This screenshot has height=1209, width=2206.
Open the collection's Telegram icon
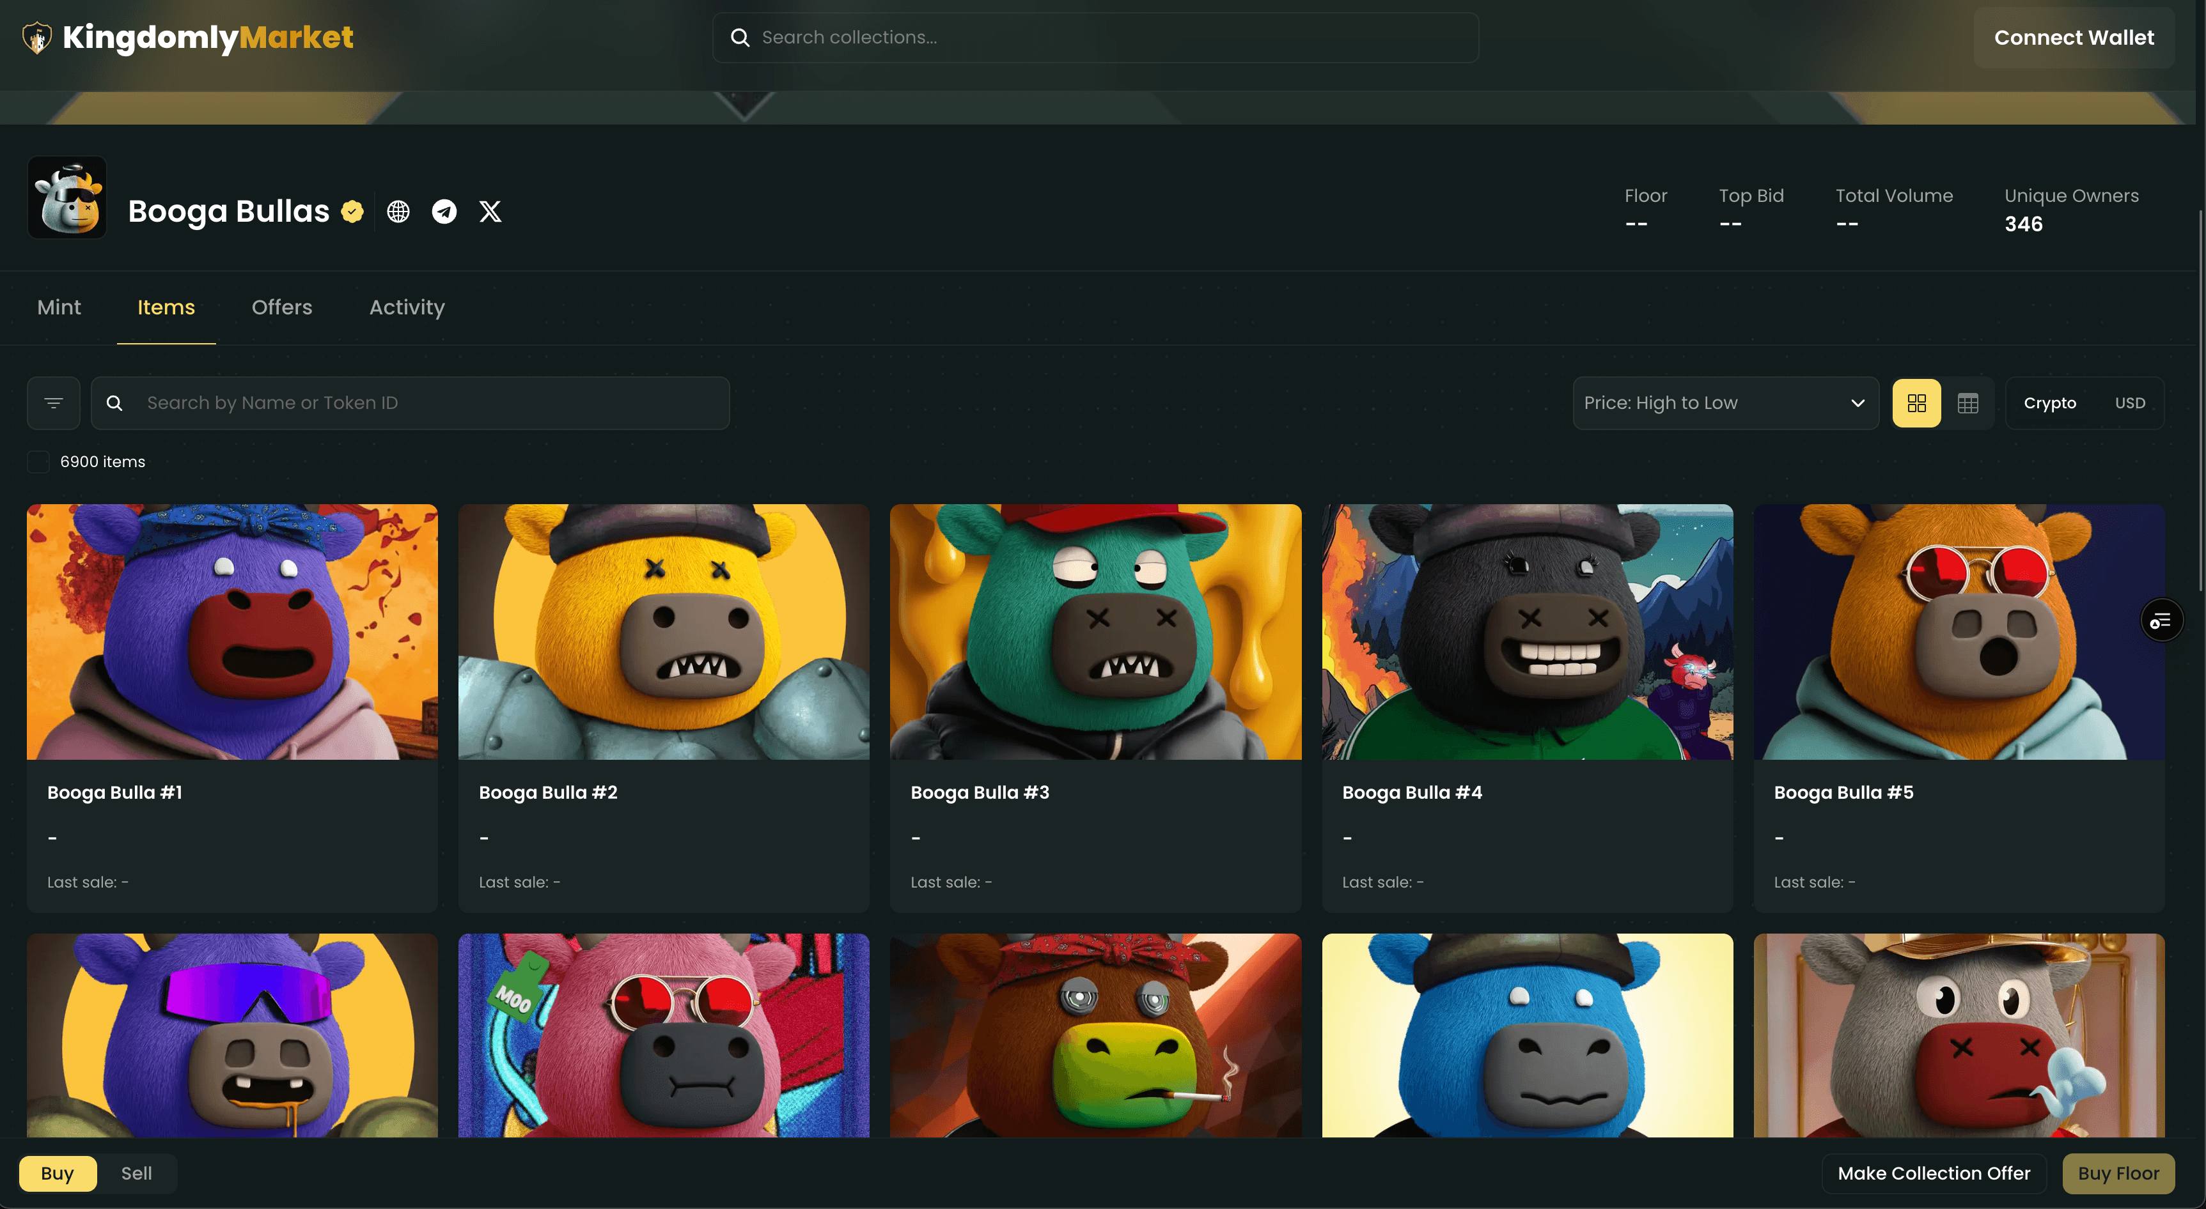pos(444,210)
